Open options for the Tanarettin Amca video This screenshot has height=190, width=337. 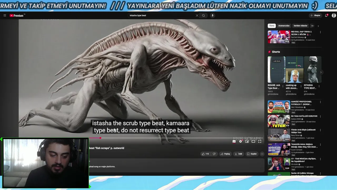click(320, 145)
